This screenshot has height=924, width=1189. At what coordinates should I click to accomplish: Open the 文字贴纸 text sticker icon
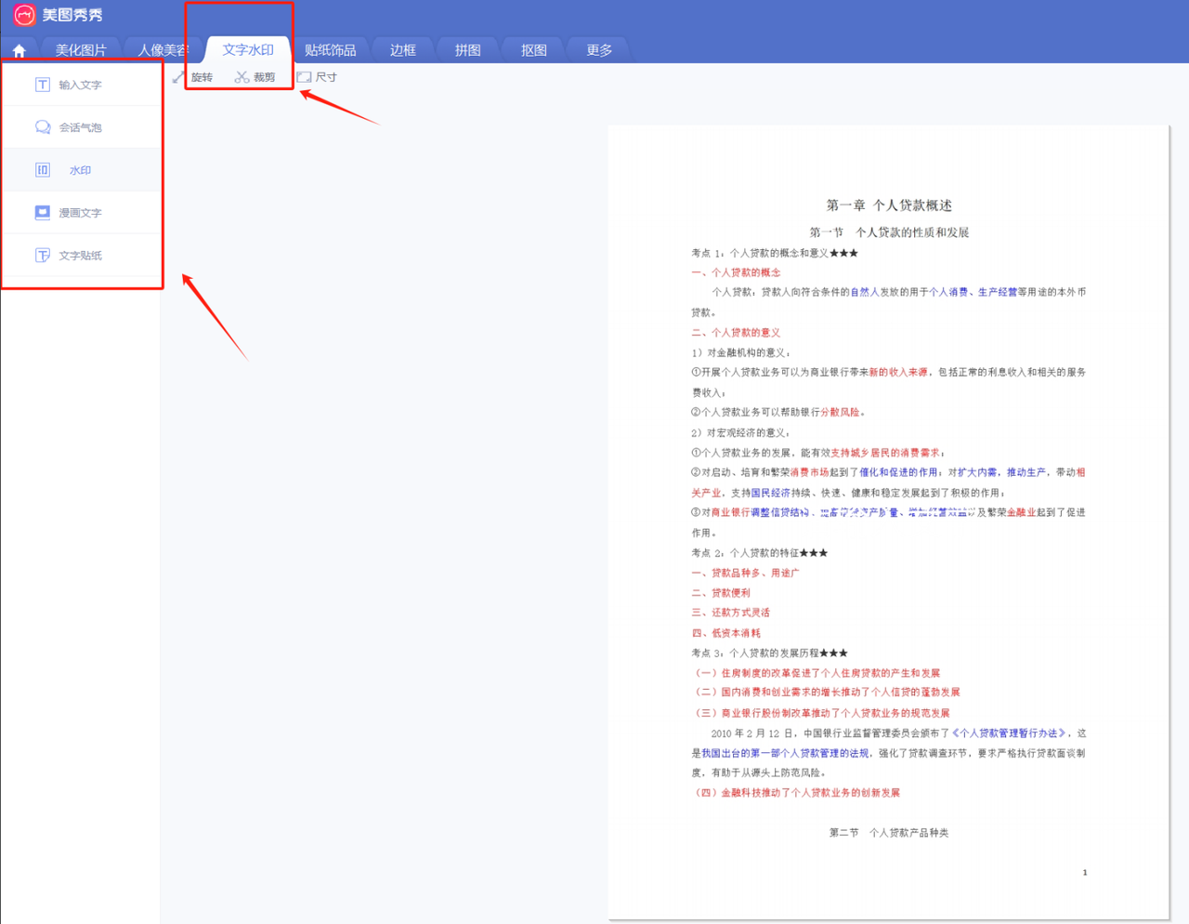click(43, 256)
